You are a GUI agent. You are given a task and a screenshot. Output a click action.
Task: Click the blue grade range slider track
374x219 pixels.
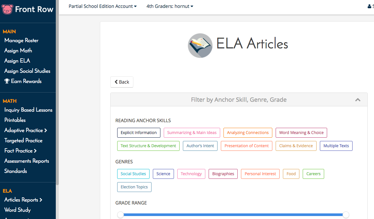click(233, 215)
